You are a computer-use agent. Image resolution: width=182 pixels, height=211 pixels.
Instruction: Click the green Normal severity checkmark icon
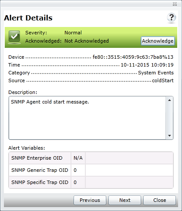pos(14,37)
